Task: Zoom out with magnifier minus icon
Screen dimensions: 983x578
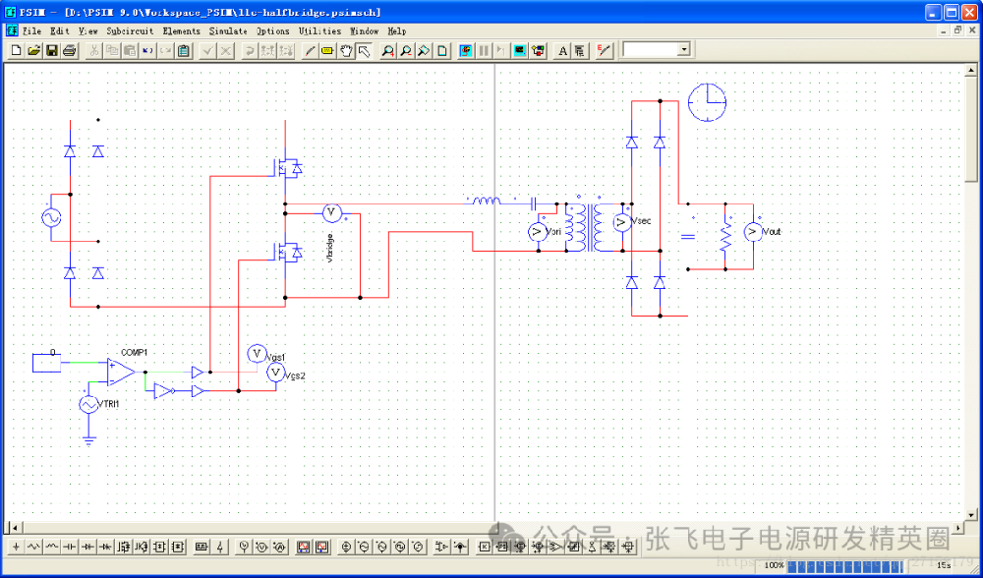Action: [406, 51]
